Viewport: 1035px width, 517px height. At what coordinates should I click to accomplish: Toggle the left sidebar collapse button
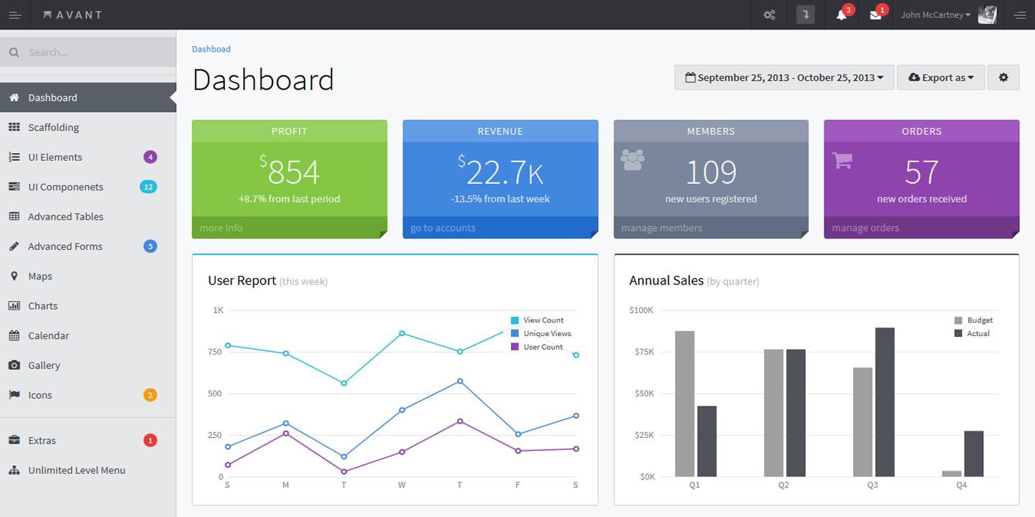pyautogui.click(x=15, y=14)
